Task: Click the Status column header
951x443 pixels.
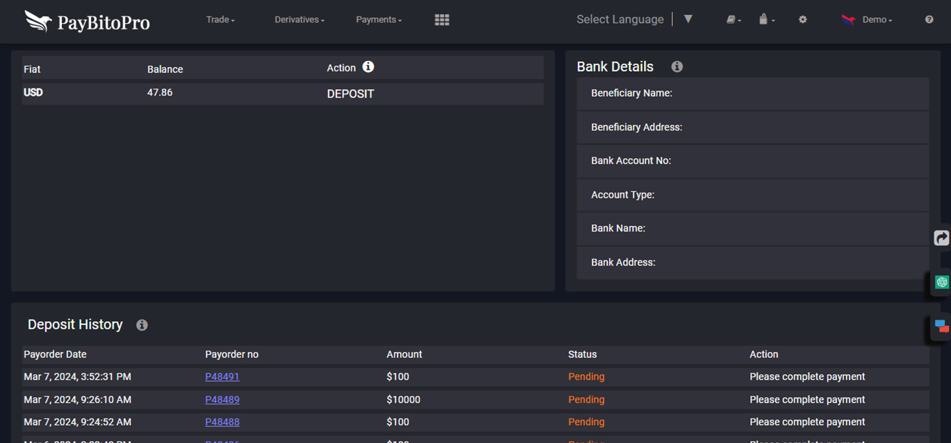Action: pyautogui.click(x=582, y=354)
